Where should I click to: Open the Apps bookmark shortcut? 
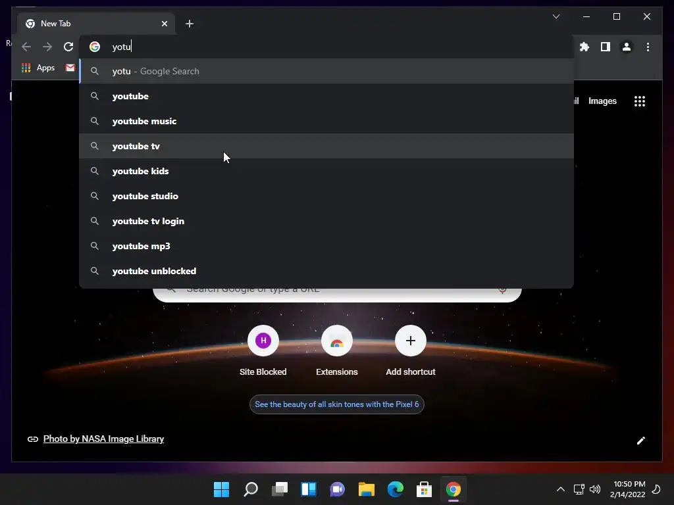38,68
